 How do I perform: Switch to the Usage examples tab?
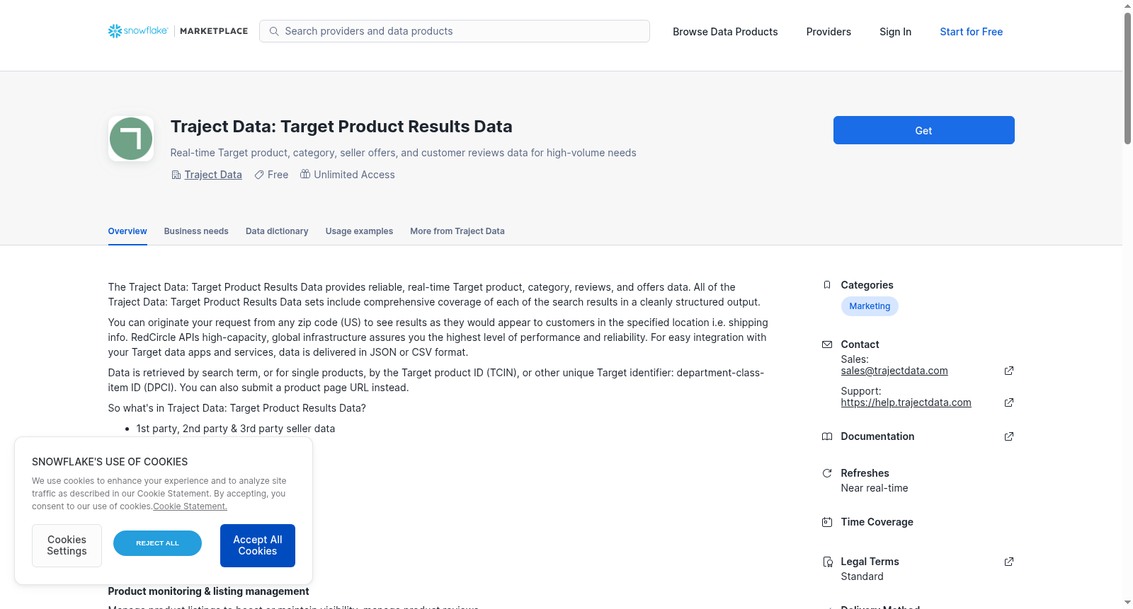pyautogui.click(x=359, y=231)
